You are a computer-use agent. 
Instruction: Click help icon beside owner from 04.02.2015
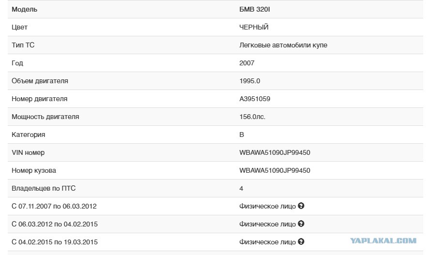tap(301, 241)
